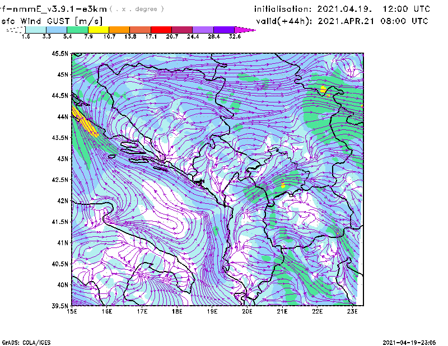This screenshot has height=346, width=448.
Task: Click the '43N' latitude label
Action: click(x=63, y=158)
